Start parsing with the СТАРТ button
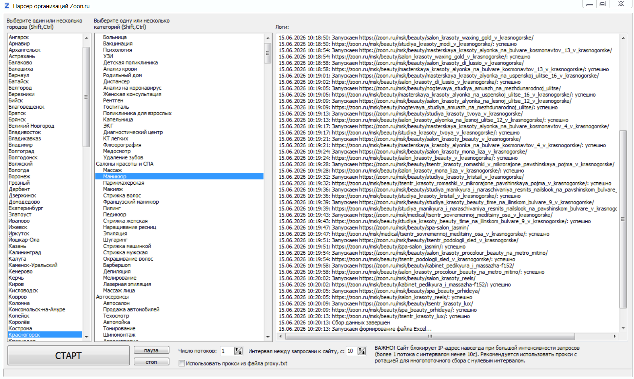This screenshot has height=379, width=634. [x=69, y=356]
